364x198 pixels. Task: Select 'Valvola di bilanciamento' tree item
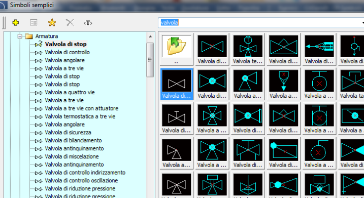pyautogui.click(x=73, y=141)
